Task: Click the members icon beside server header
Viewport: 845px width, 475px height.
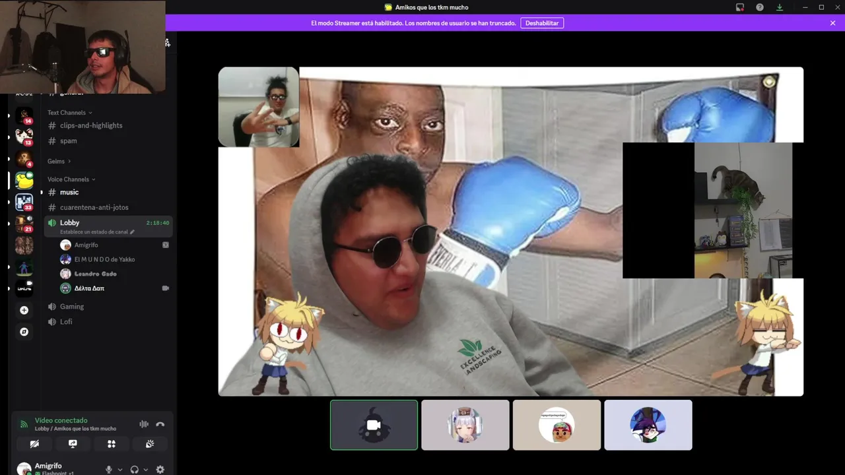Action: [168, 43]
